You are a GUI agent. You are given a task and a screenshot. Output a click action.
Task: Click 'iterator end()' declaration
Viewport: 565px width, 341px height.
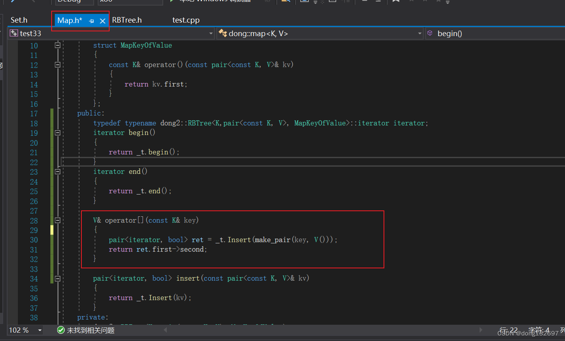click(120, 171)
